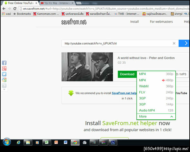Click the SaveFrom.net helper link
Viewport: 190px width, 152px height.
pos(124,93)
